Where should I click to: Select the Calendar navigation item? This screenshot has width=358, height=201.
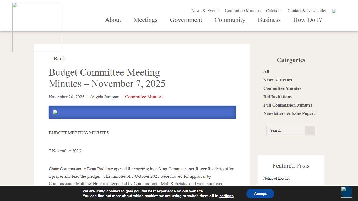click(274, 11)
